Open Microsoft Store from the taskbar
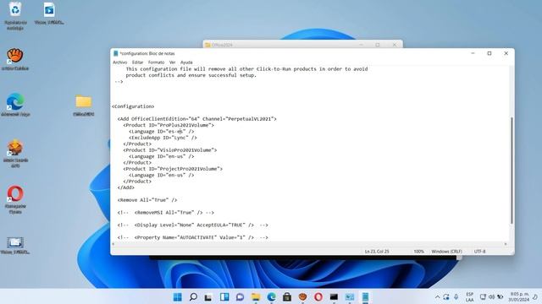542x304 pixels. [287, 296]
